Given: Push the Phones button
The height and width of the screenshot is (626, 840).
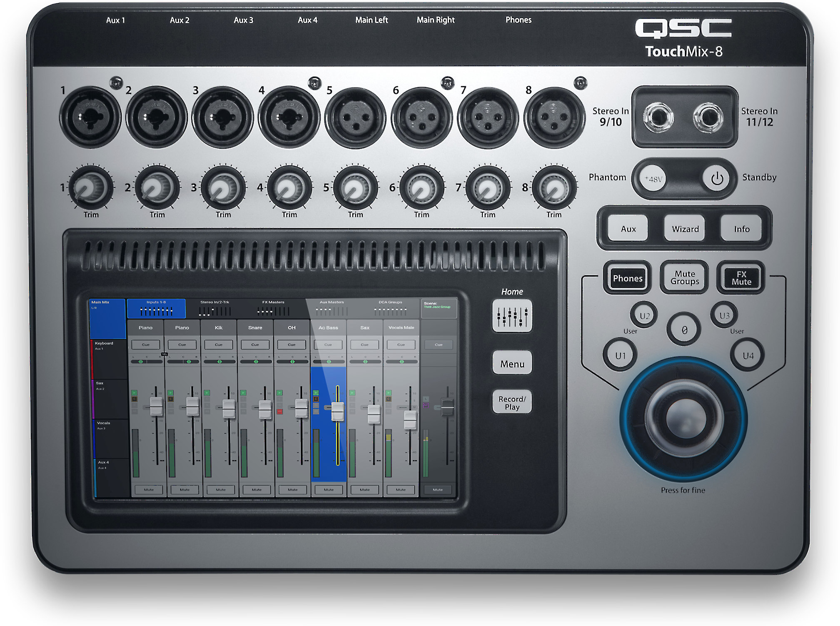Looking at the screenshot, I should 627,278.
